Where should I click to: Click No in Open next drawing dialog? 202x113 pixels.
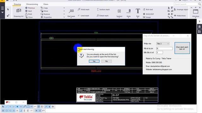pos(106,61)
